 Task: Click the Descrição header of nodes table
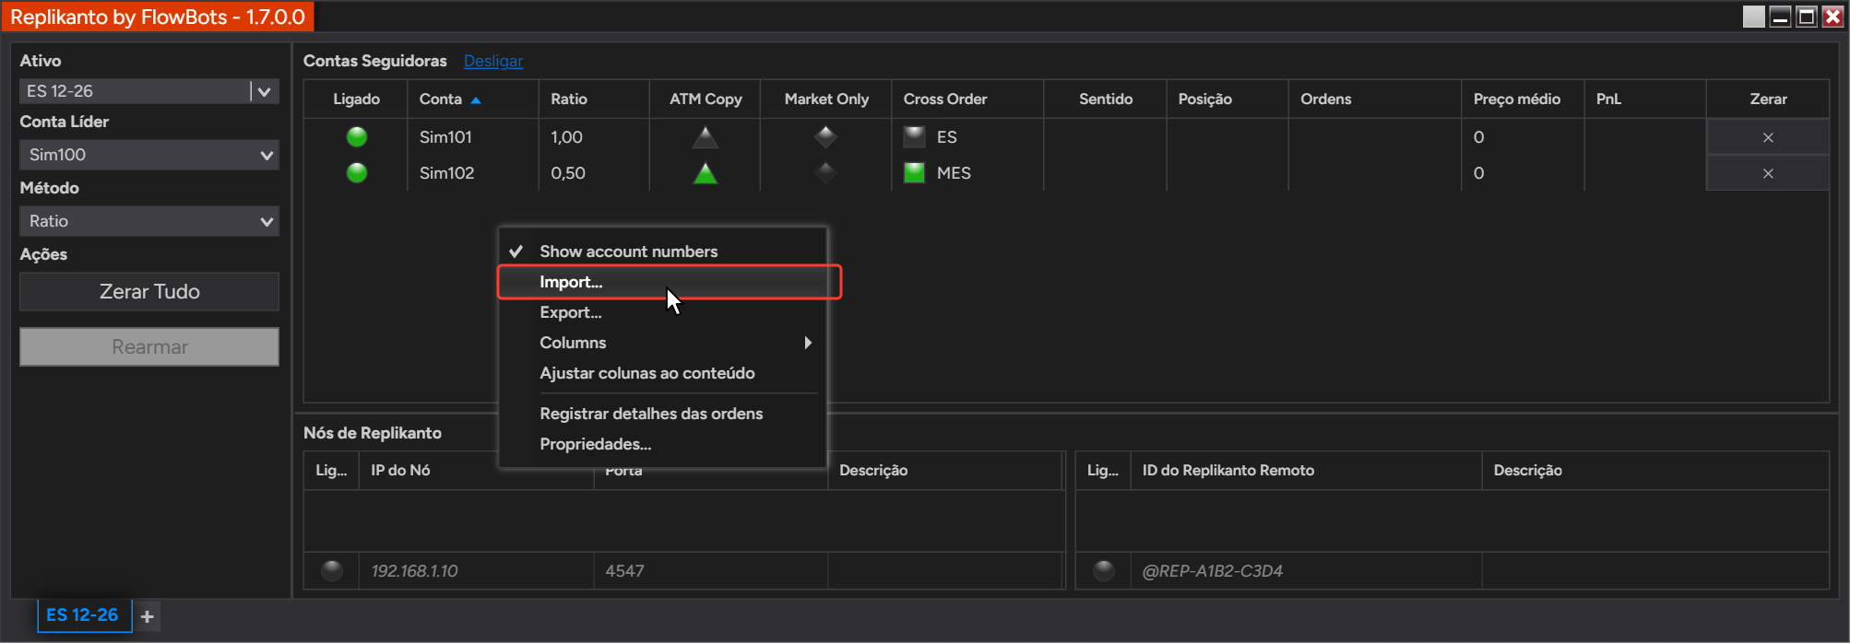tap(945, 470)
